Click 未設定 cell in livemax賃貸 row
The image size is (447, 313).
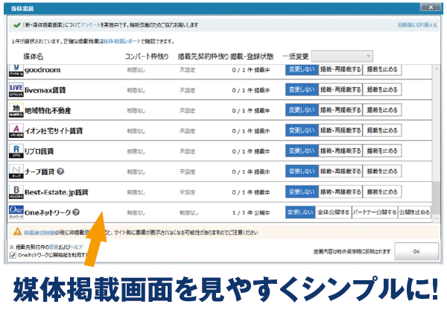tap(187, 90)
